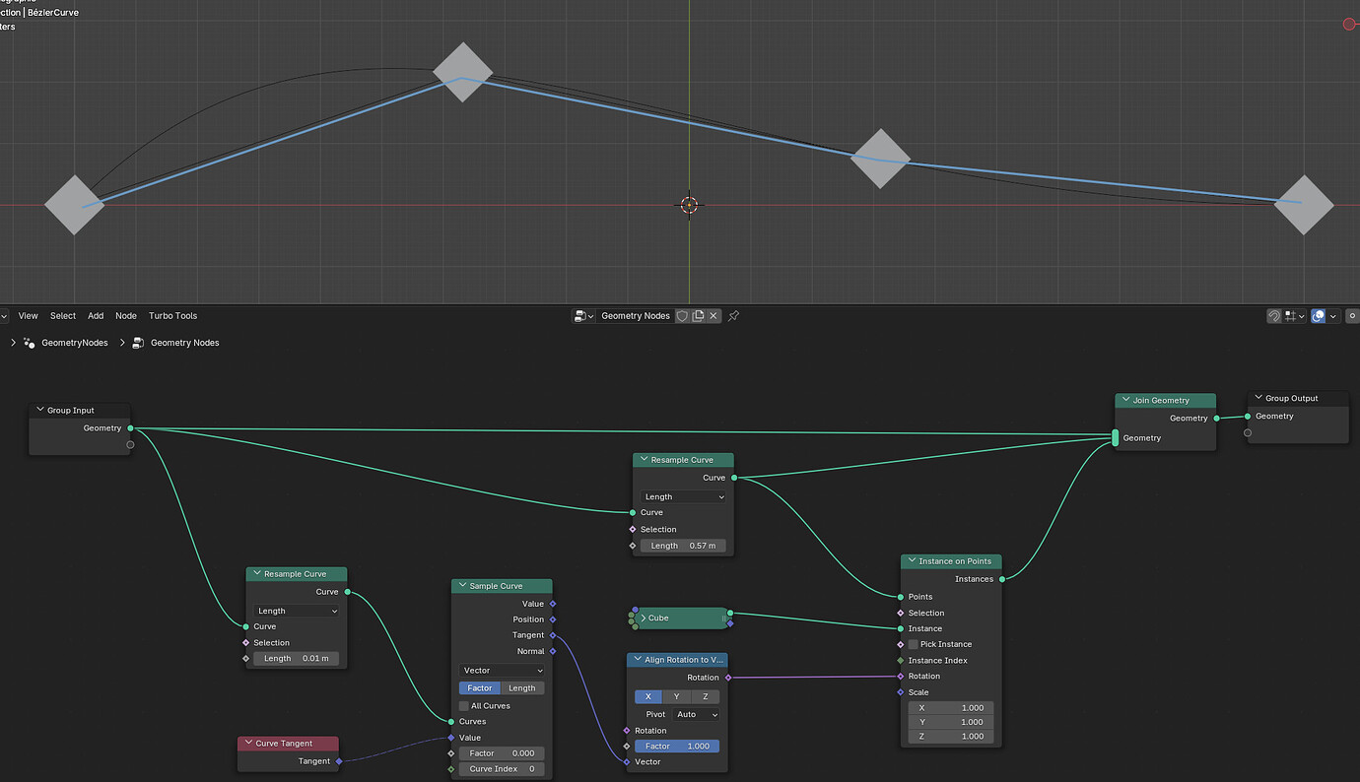Collapse the Instance on Points node
Screen dimensions: 1360x782
click(x=912, y=561)
